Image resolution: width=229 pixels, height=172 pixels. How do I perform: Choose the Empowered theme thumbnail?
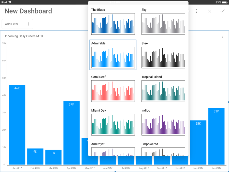click(163, 151)
